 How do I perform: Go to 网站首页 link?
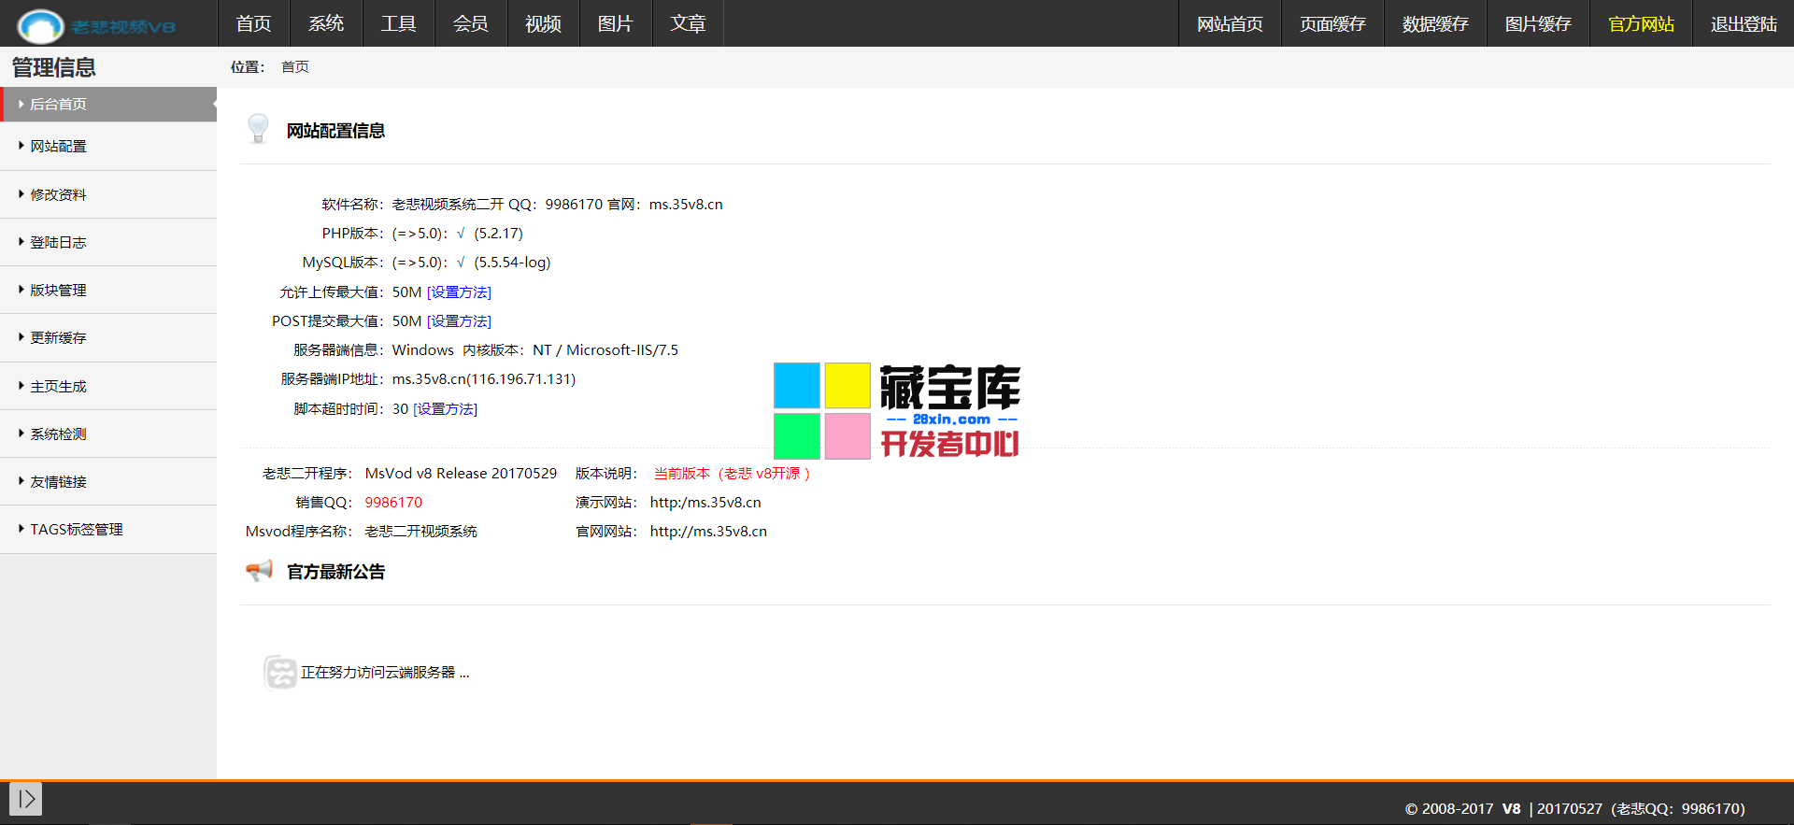(1230, 23)
